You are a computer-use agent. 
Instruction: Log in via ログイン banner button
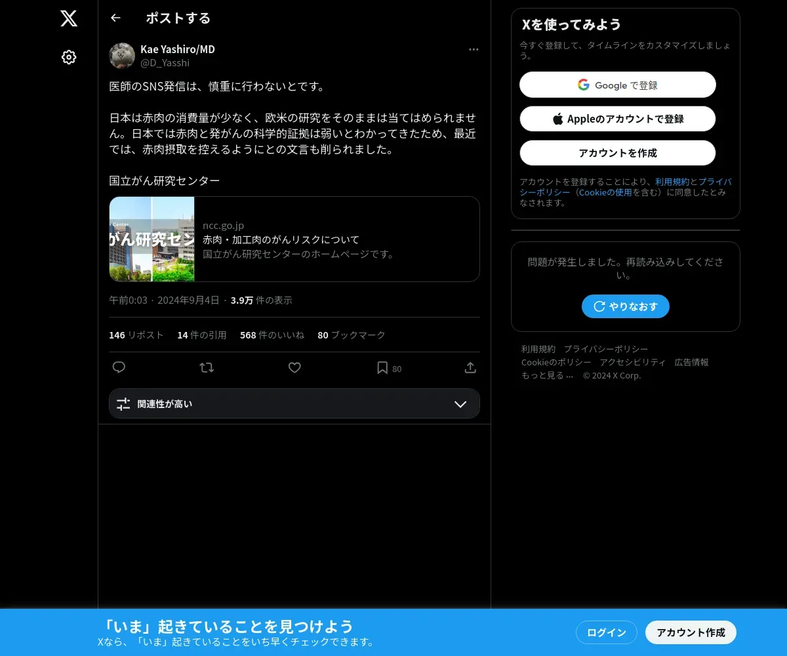(x=607, y=632)
